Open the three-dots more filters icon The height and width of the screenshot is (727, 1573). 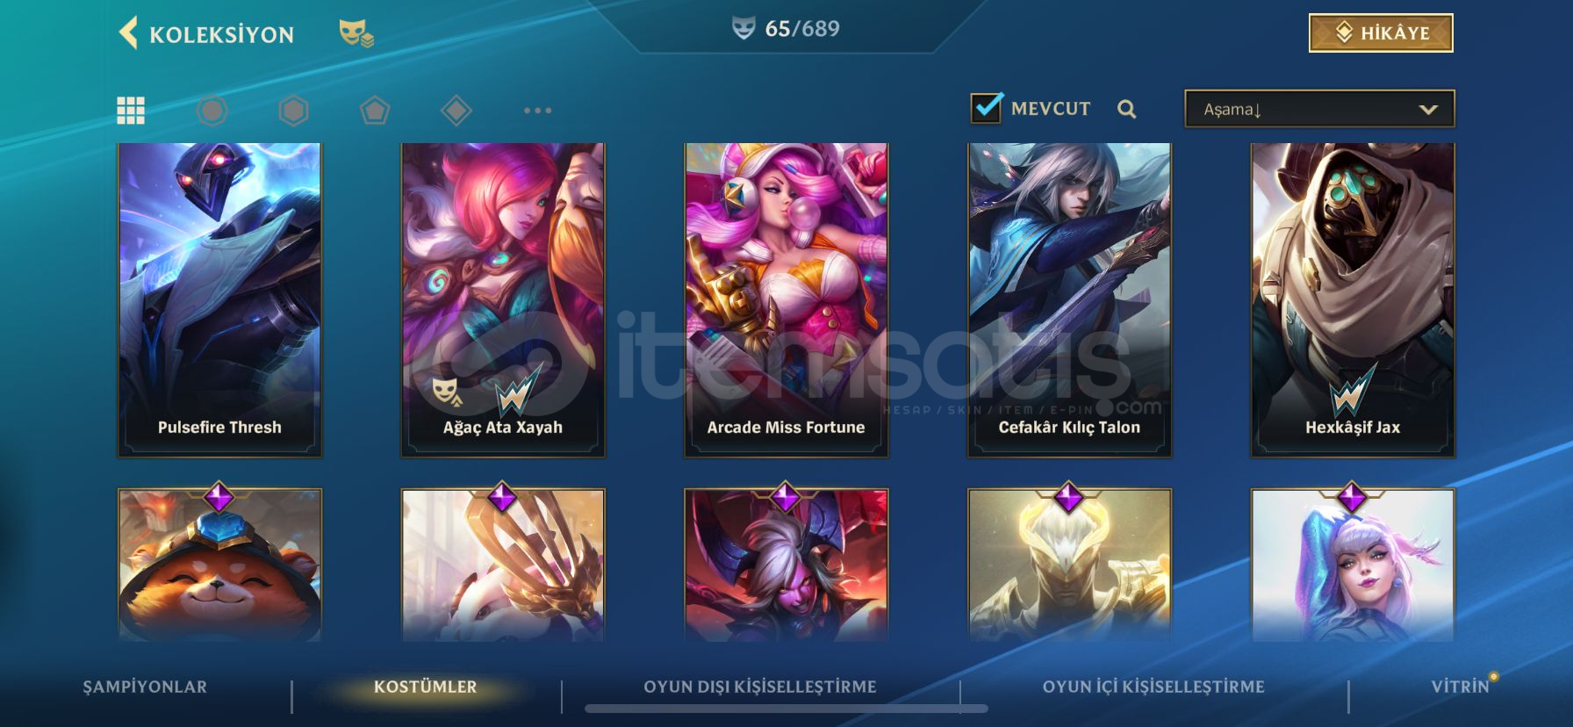pyautogui.click(x=537, y=111)
